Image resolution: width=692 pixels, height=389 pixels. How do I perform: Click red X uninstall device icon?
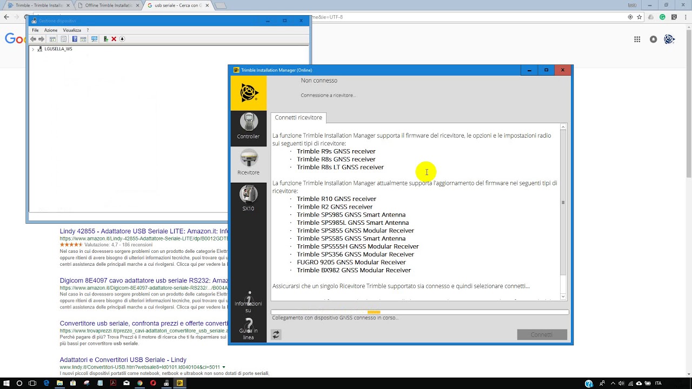click(x=114, y=39)
